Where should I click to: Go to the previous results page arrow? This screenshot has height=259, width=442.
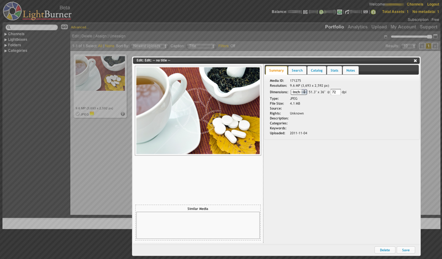[x=422, y=46]
